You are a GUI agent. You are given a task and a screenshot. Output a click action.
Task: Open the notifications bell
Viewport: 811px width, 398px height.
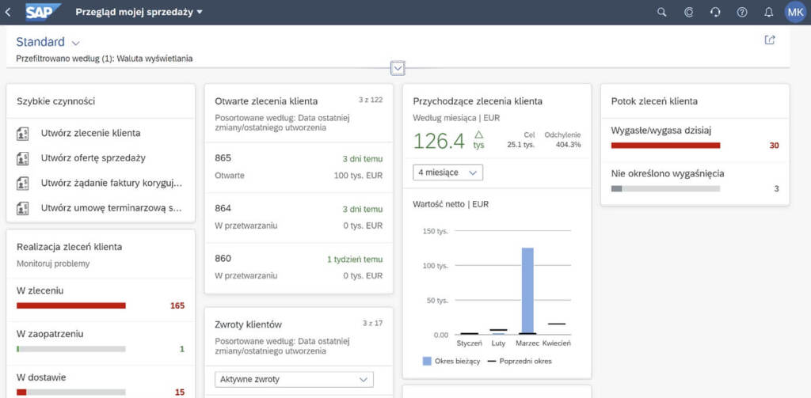(769, 13)
